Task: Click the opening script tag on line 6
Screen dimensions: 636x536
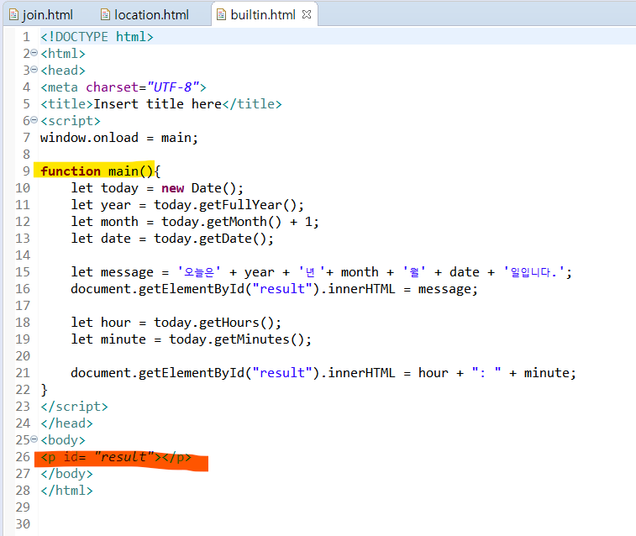Action: 71,121
